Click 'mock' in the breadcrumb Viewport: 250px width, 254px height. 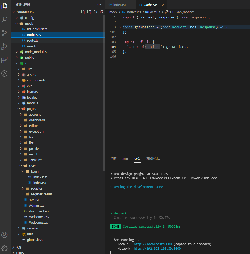point(113,12)
